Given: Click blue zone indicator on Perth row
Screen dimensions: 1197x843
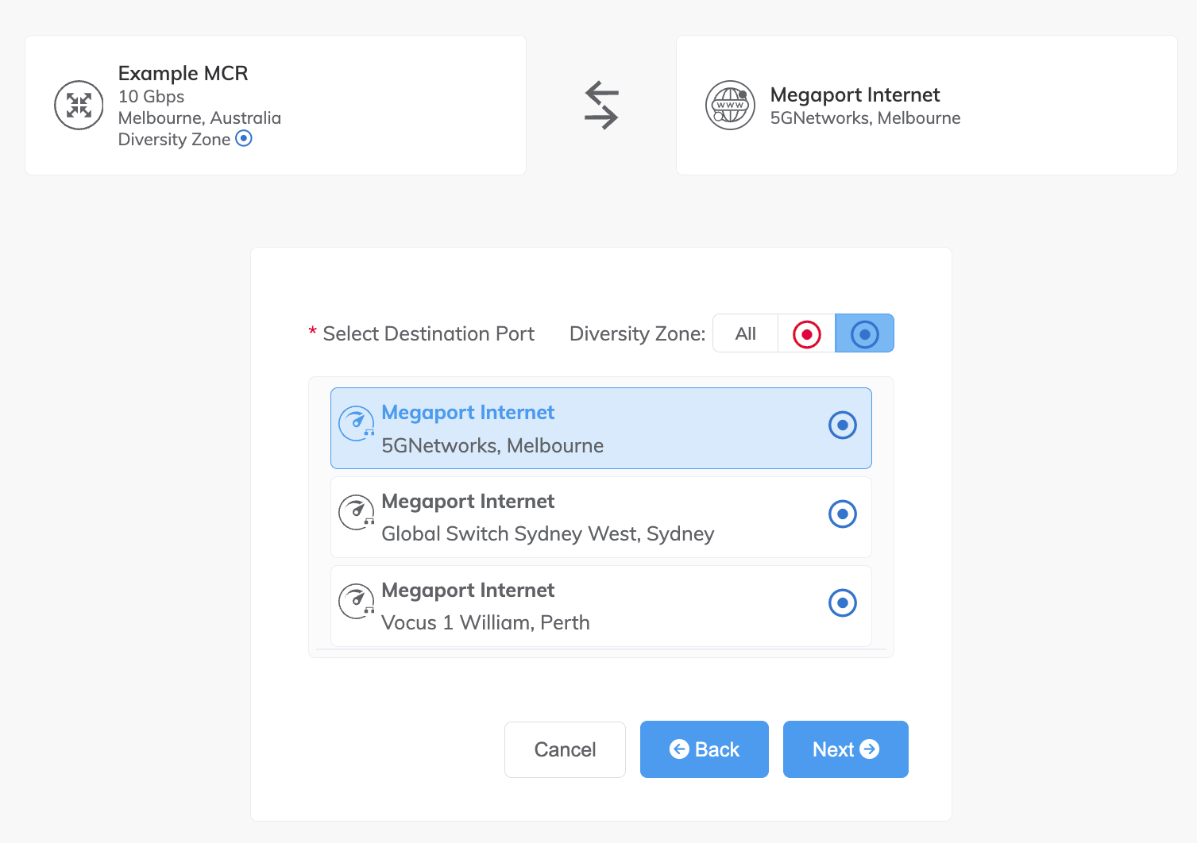Looking at the screenshot, I should click(x=842, y=603).
